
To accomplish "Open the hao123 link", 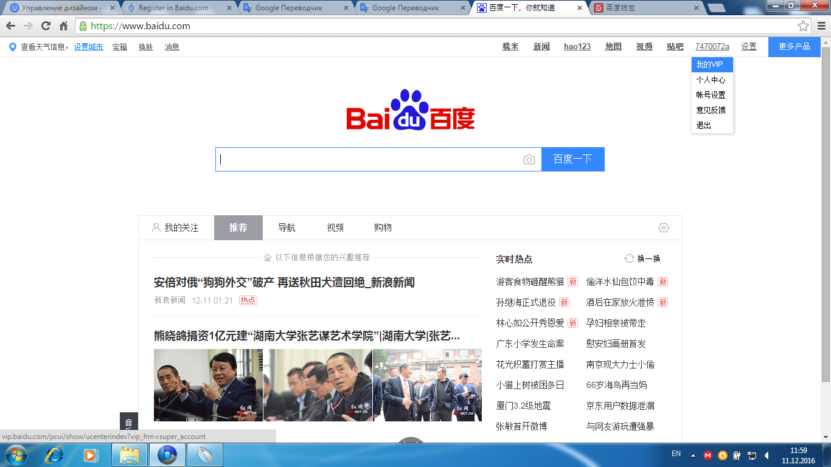I will 577,47.
